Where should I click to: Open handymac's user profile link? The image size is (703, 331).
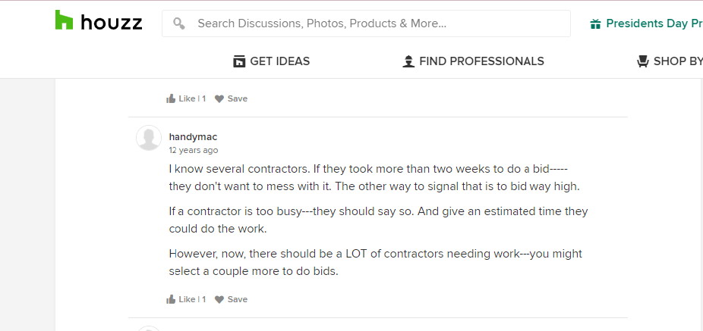(x=194, y=137)
